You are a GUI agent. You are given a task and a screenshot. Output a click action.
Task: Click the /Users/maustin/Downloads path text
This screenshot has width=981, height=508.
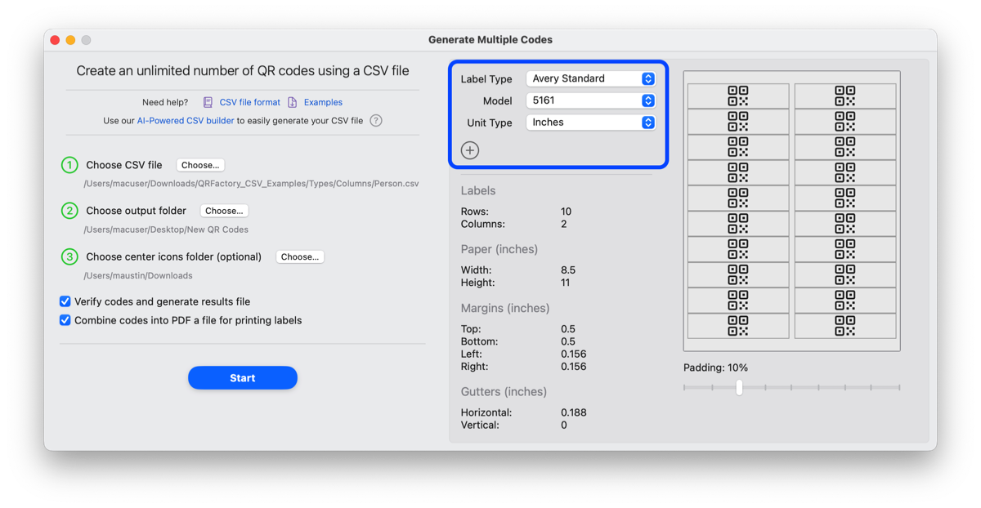pos(138,275)
